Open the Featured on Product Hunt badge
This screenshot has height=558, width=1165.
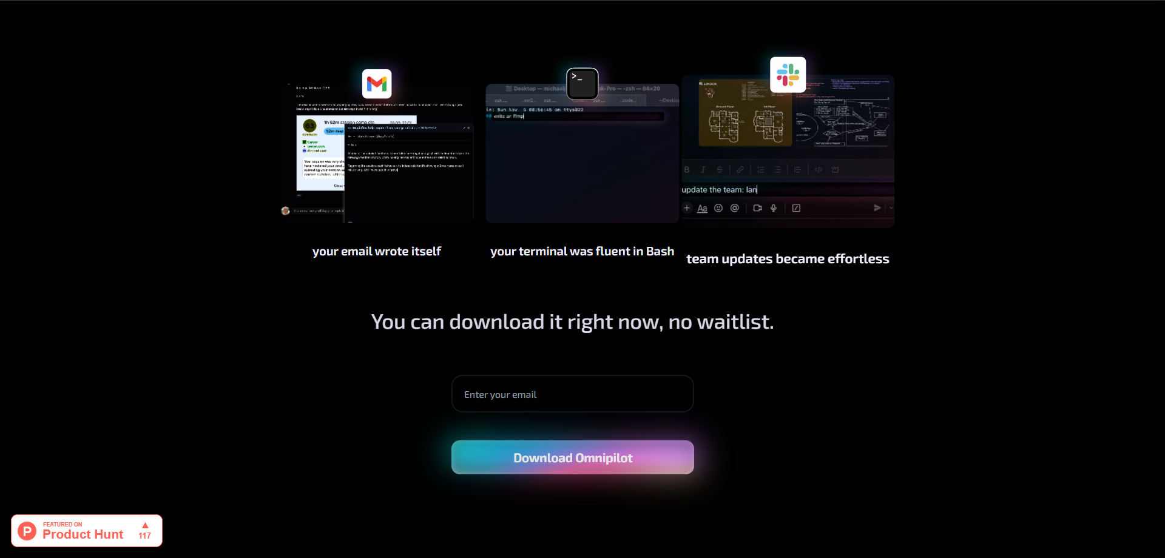click(83, 531)
